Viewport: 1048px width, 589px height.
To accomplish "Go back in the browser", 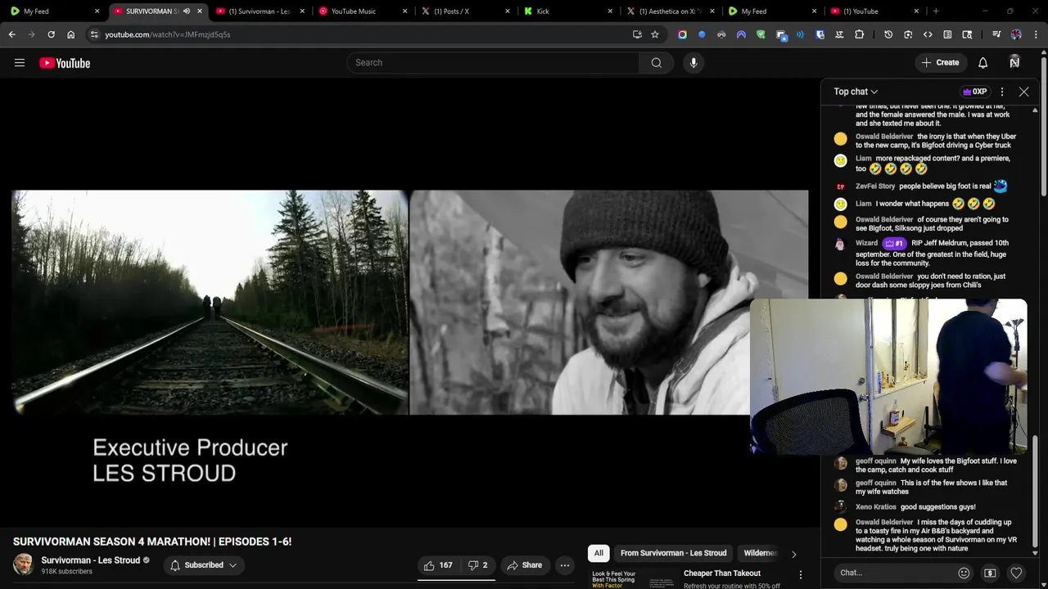I will [x=11, y=34].
